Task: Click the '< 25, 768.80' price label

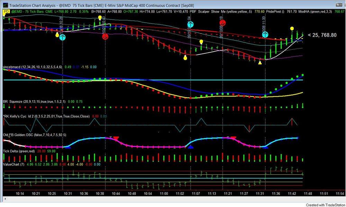Action: pos(322,35)
